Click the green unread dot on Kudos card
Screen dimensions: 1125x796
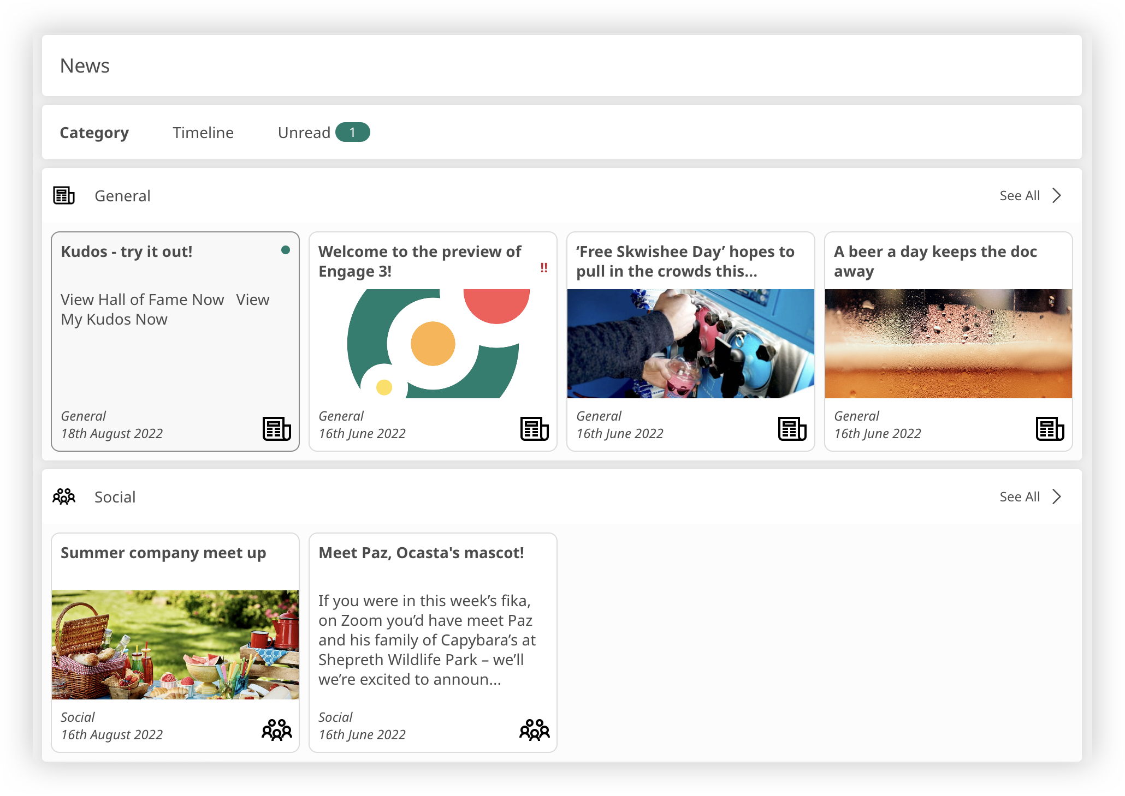(285, 250)
